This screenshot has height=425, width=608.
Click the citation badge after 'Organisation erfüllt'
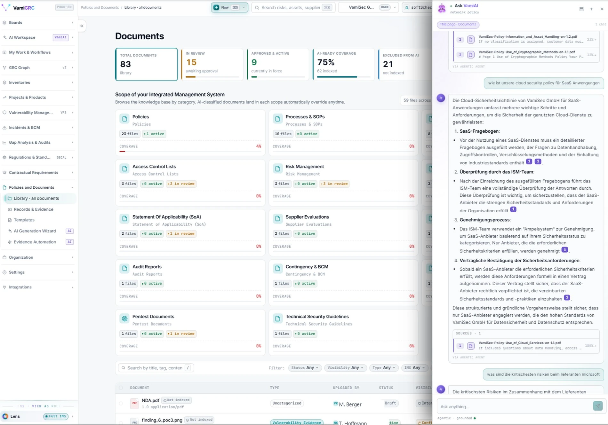point(513,209)
